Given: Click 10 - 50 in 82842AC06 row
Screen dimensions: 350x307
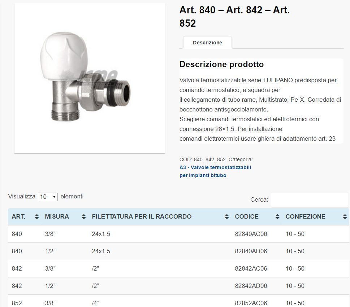Looking at the screenshot, I should point(295,268).
